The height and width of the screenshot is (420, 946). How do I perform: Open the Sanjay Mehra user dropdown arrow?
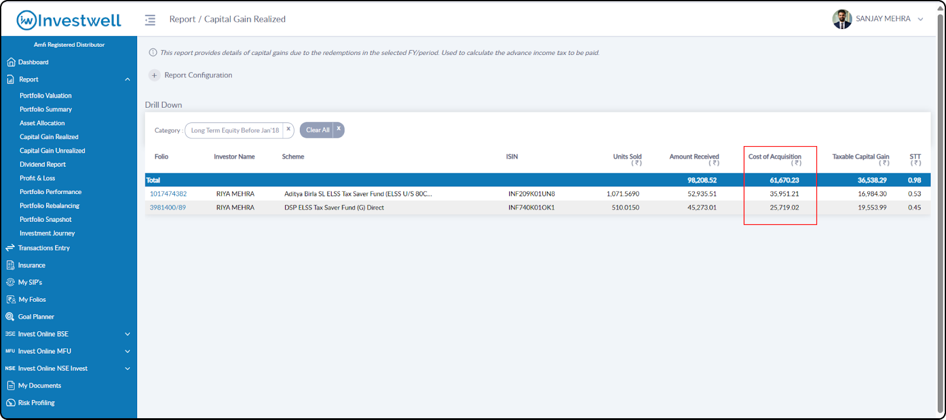[x=921, y=19]
